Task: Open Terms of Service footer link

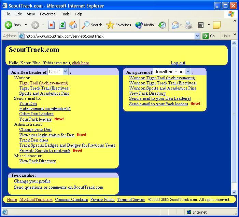Action: tap(131, 200)
